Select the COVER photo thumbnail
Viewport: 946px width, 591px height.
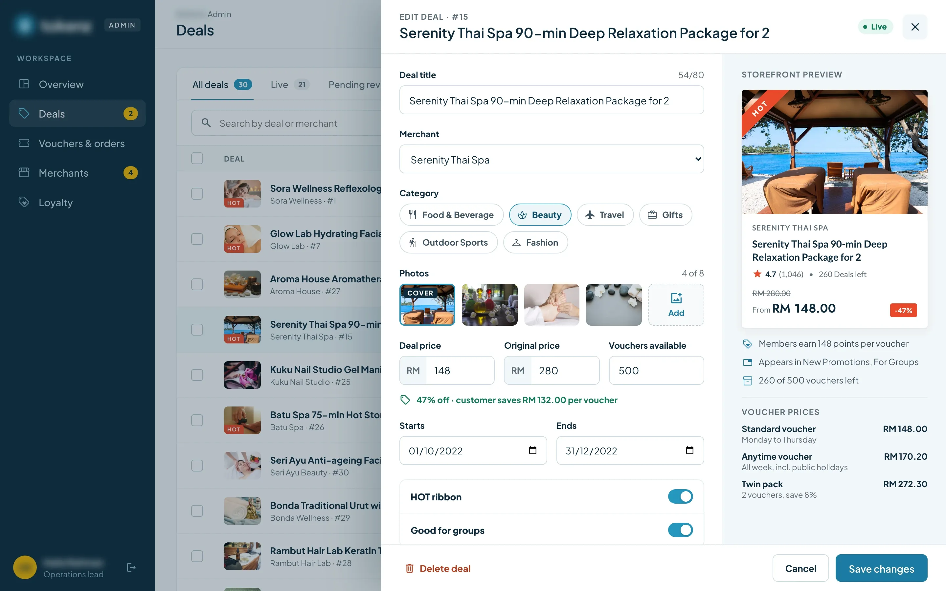point(427,304)
